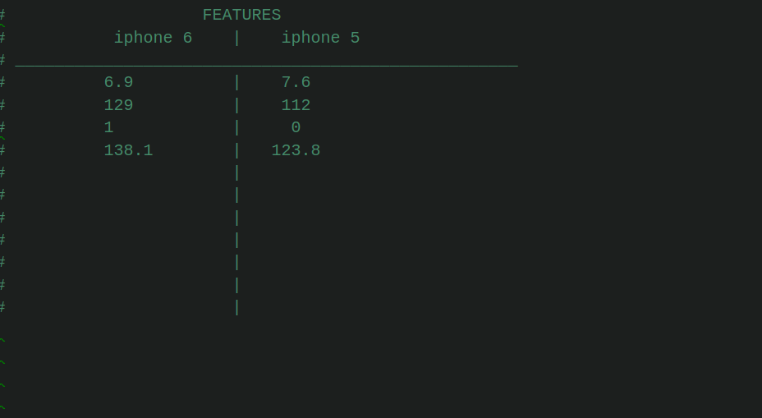Click the pipe separator beside 6.9

tap(237, 82)
